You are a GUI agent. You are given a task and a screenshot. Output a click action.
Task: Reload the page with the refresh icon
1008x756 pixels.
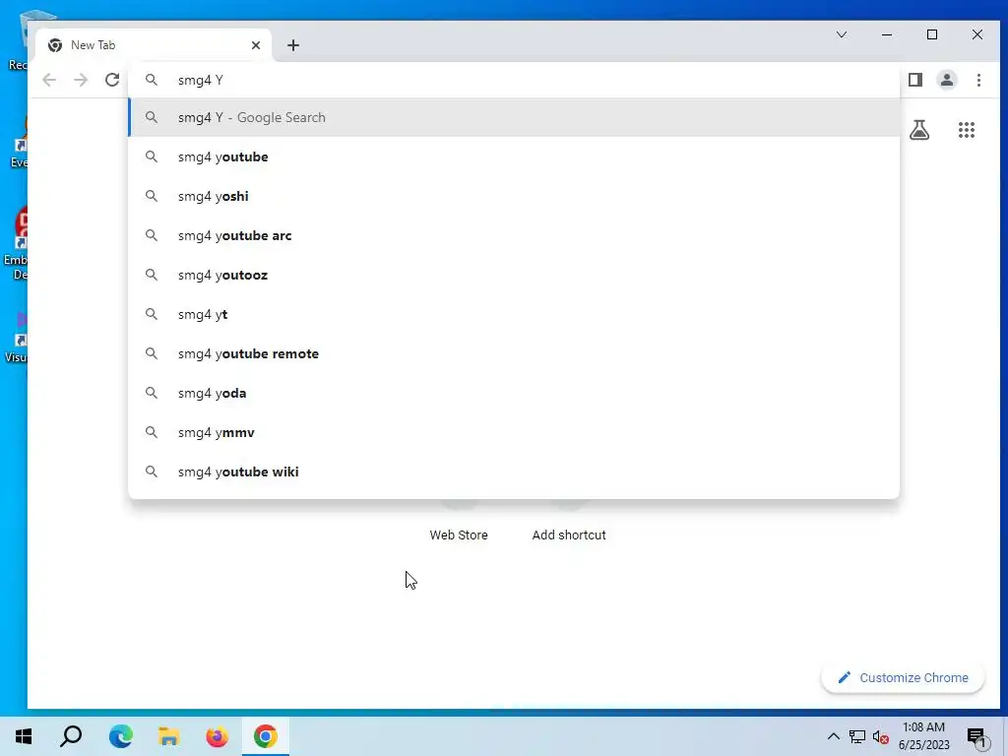coord(112,80)
